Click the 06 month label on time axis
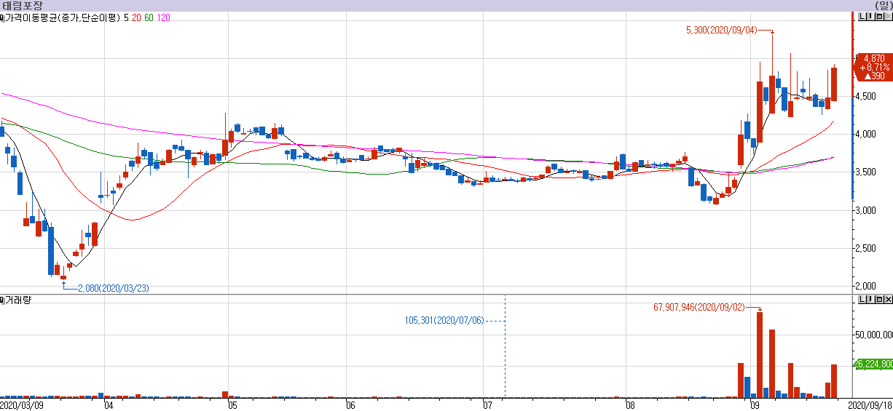This screenshot has width=893, height=411. pos(350,404)
